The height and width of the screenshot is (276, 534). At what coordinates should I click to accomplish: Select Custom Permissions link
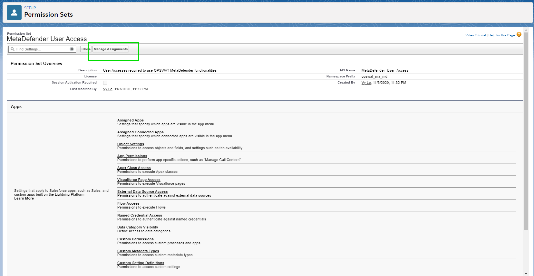[x=135, y=239]
